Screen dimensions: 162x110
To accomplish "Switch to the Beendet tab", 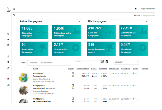I will coord(33,63).
